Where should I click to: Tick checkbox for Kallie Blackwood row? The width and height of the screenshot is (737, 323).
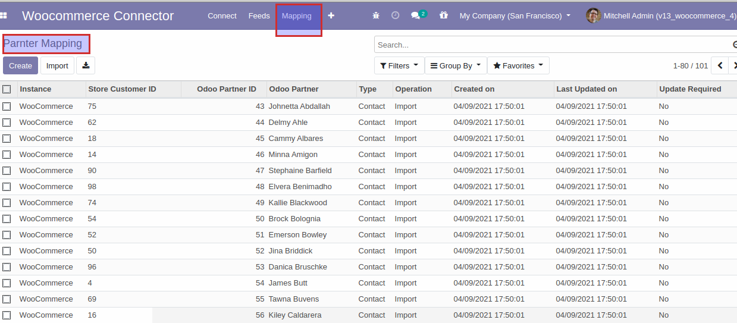coord(7,203)
